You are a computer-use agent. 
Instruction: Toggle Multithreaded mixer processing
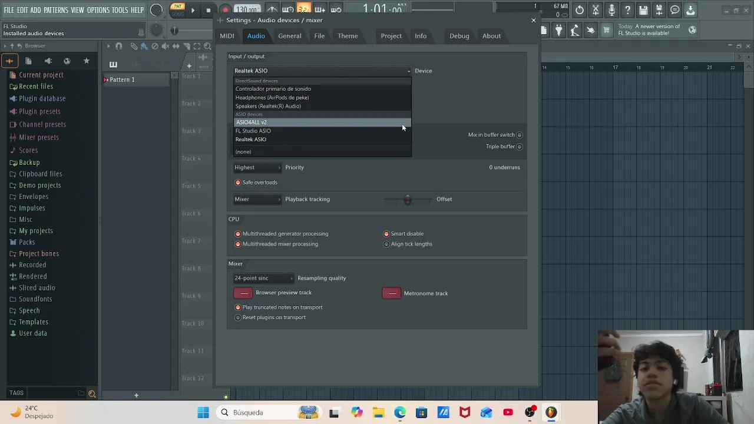(238, 244)
